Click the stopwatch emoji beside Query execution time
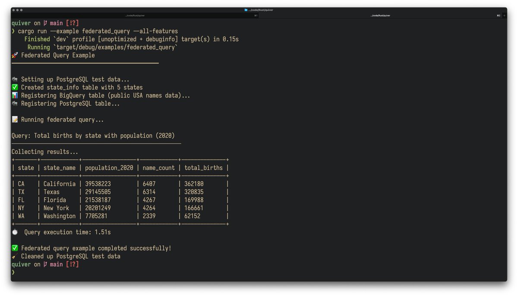Screen dimensions: 518x296 point(15,232)
